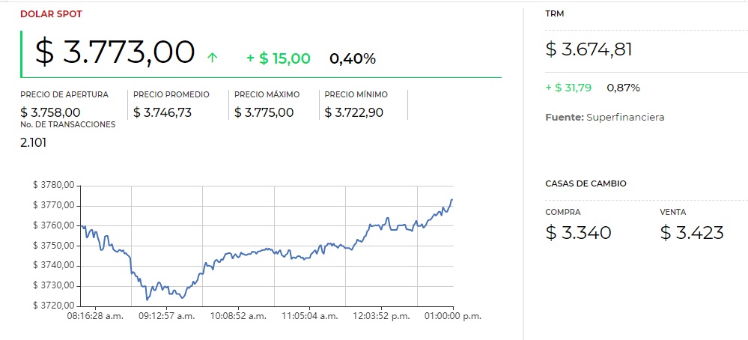The width and height of the screenshot is (748, 340).
Task: Click the Superfinanciera source text
Action: [625, 118]
